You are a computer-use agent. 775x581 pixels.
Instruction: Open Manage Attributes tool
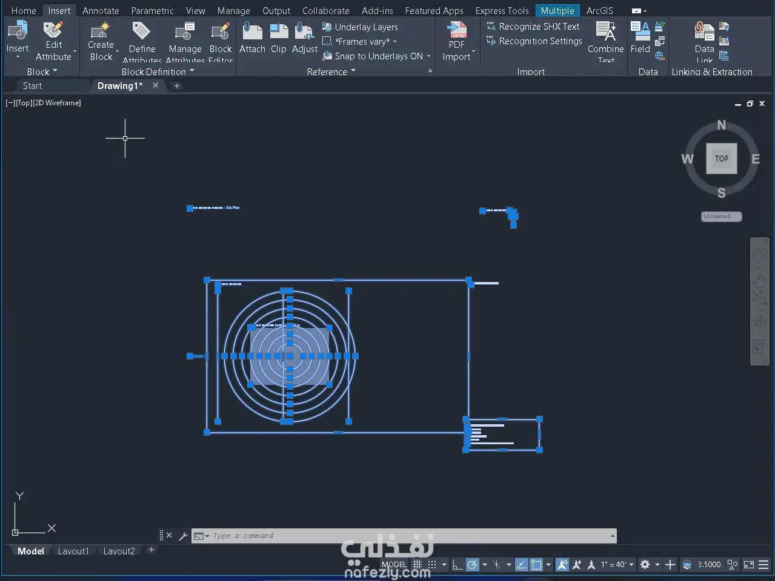tap(185, 41)
